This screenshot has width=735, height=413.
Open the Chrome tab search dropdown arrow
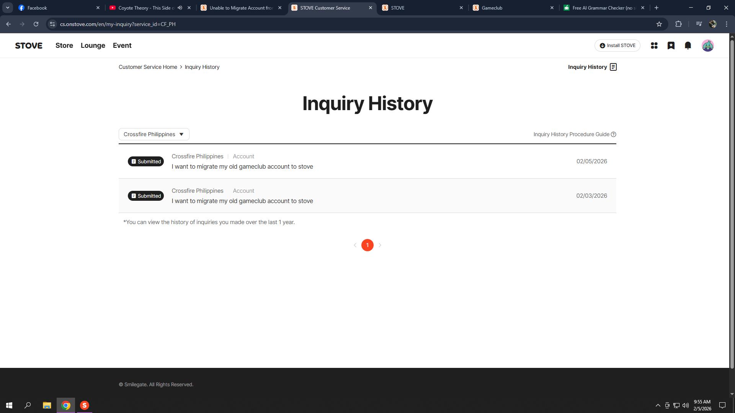(x=7, y=8)
